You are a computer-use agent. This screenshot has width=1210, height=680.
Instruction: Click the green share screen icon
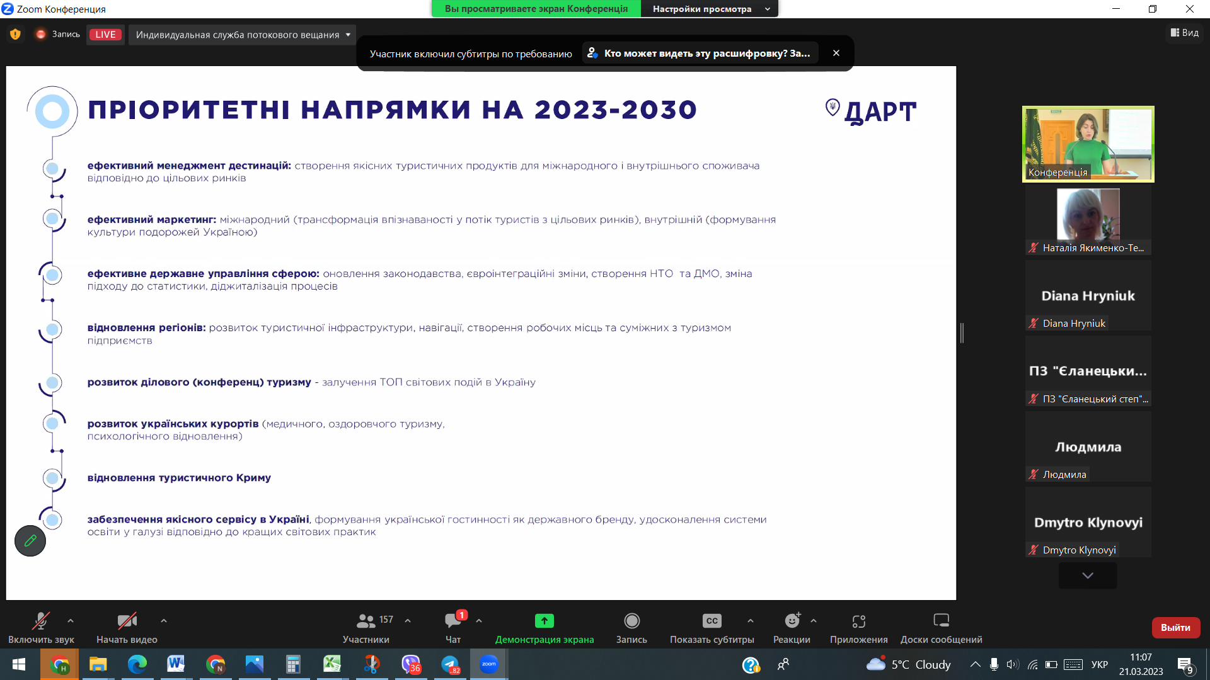point(544,621)
